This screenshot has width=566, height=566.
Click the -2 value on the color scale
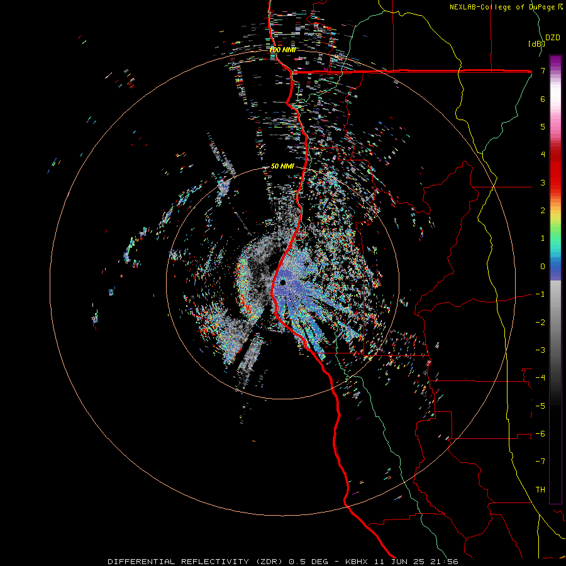[x=540, y=322]
